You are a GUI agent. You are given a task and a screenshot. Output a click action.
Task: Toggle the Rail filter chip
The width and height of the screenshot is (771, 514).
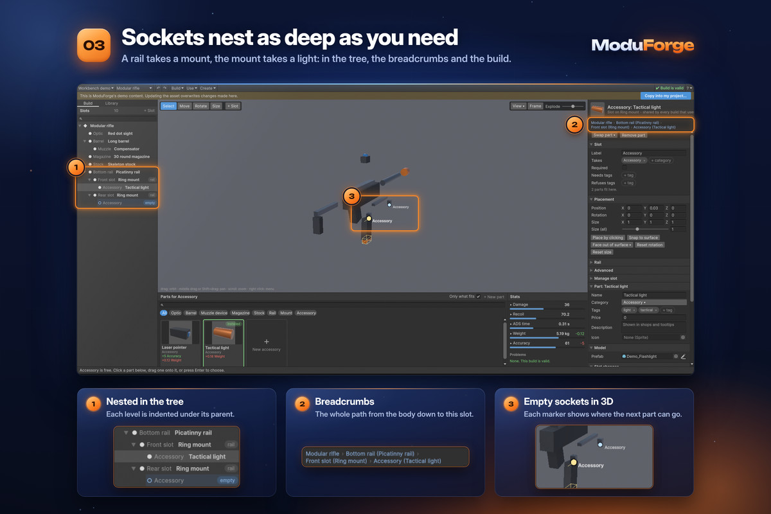[272, 313]
